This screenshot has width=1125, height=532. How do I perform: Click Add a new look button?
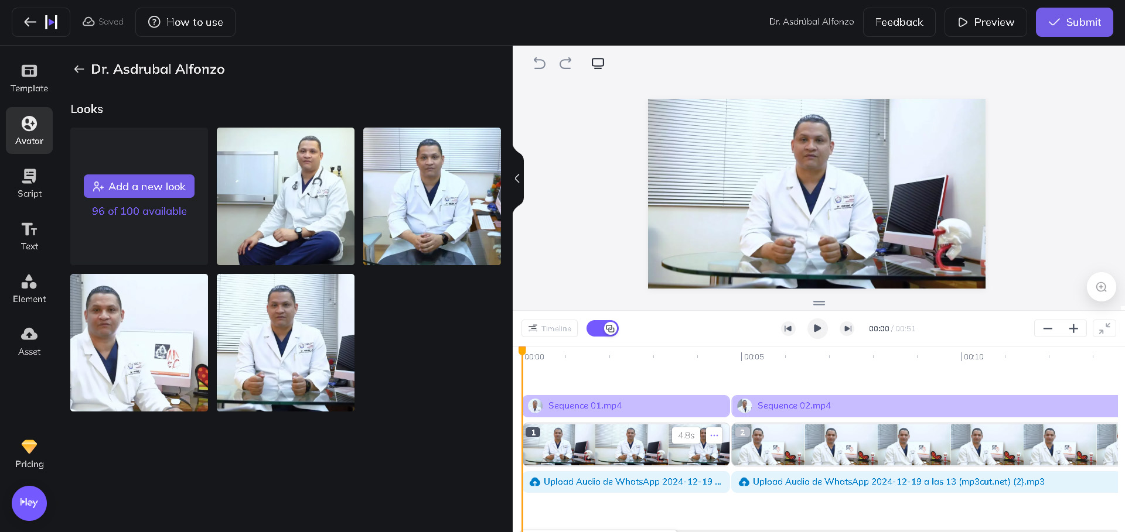[x=139, y=186]
